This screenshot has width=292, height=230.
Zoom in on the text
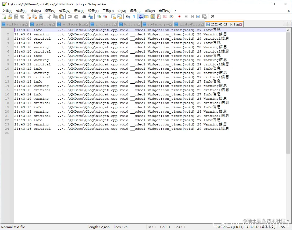[99, 17]
